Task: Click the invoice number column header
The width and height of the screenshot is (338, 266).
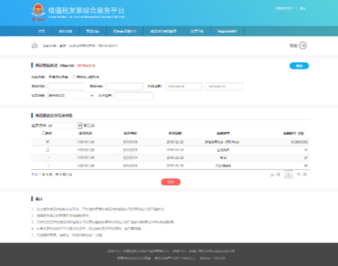Action: (x=130, y=134)
